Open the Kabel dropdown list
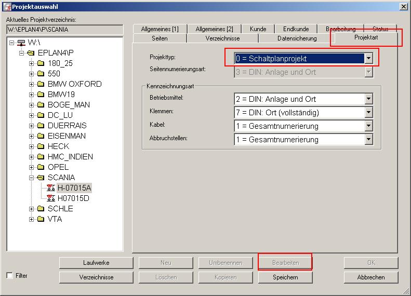The width and height of the screenshot is (411, 296). pos(368,126)
